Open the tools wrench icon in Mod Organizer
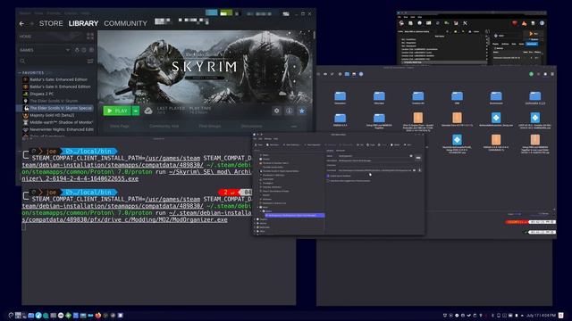Viewport: 572px width, 321px height. [465, 23]
